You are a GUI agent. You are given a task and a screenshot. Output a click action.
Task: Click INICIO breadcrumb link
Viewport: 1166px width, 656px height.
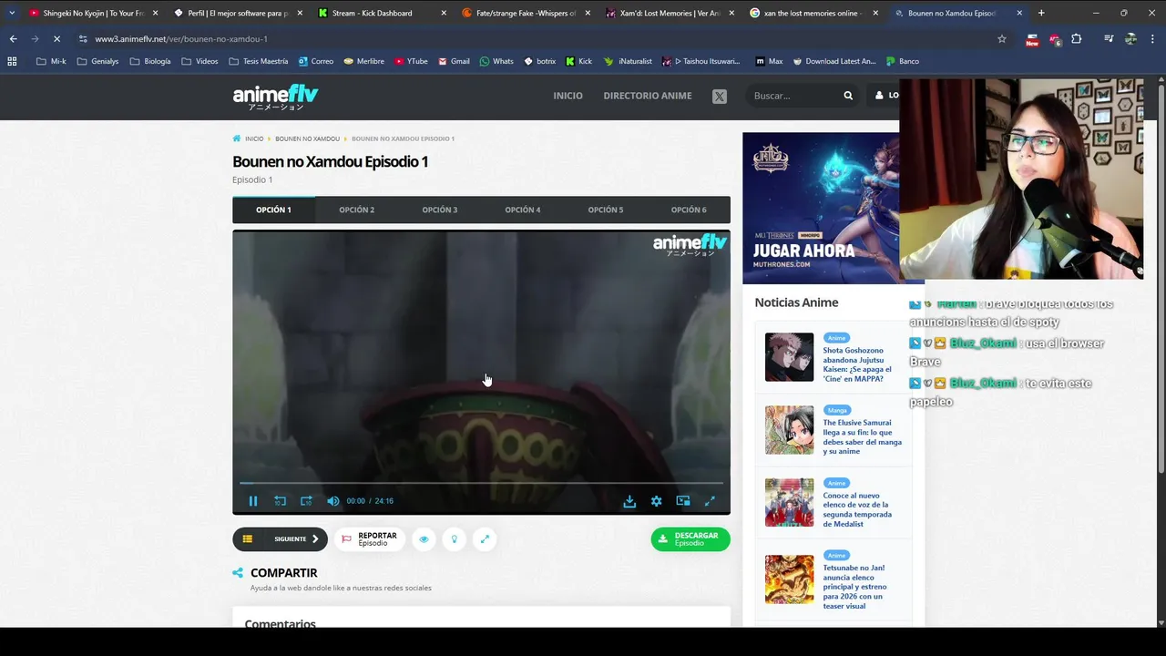[254, 138]
